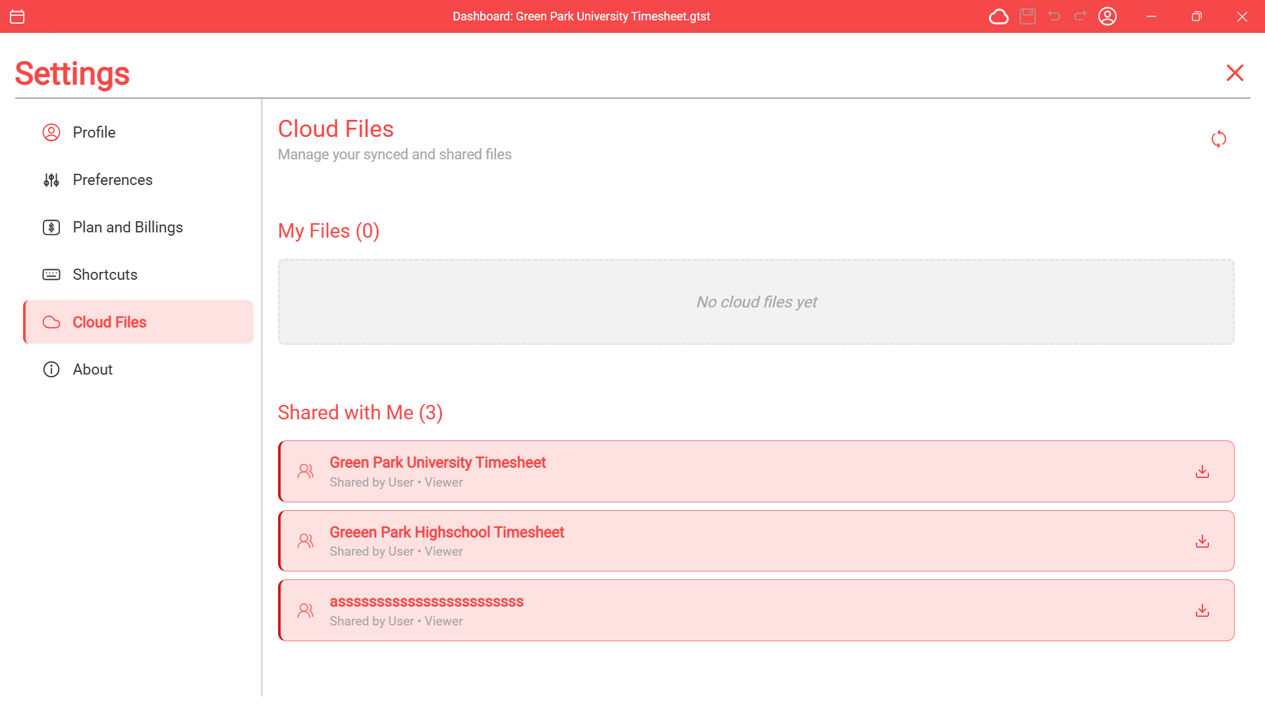Download the Green Park University Timesheet
This screenshot has width=1265, height=711.
pos(1202,471)
